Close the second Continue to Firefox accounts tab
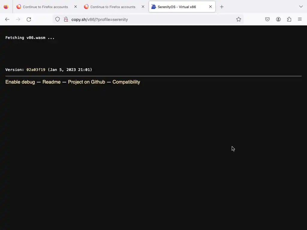307x230 pixels. coord(143,7)
